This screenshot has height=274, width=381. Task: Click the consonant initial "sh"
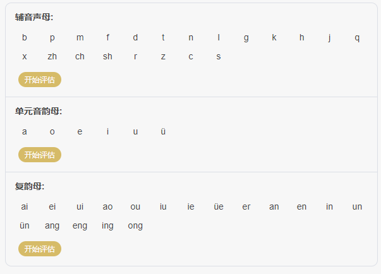[107, 56]
